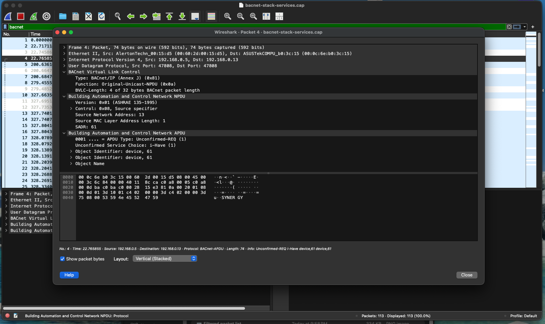This screenshot has width=545, height=324.
Task: Click the shark fin start capture icon
Action: coord(8,16)
